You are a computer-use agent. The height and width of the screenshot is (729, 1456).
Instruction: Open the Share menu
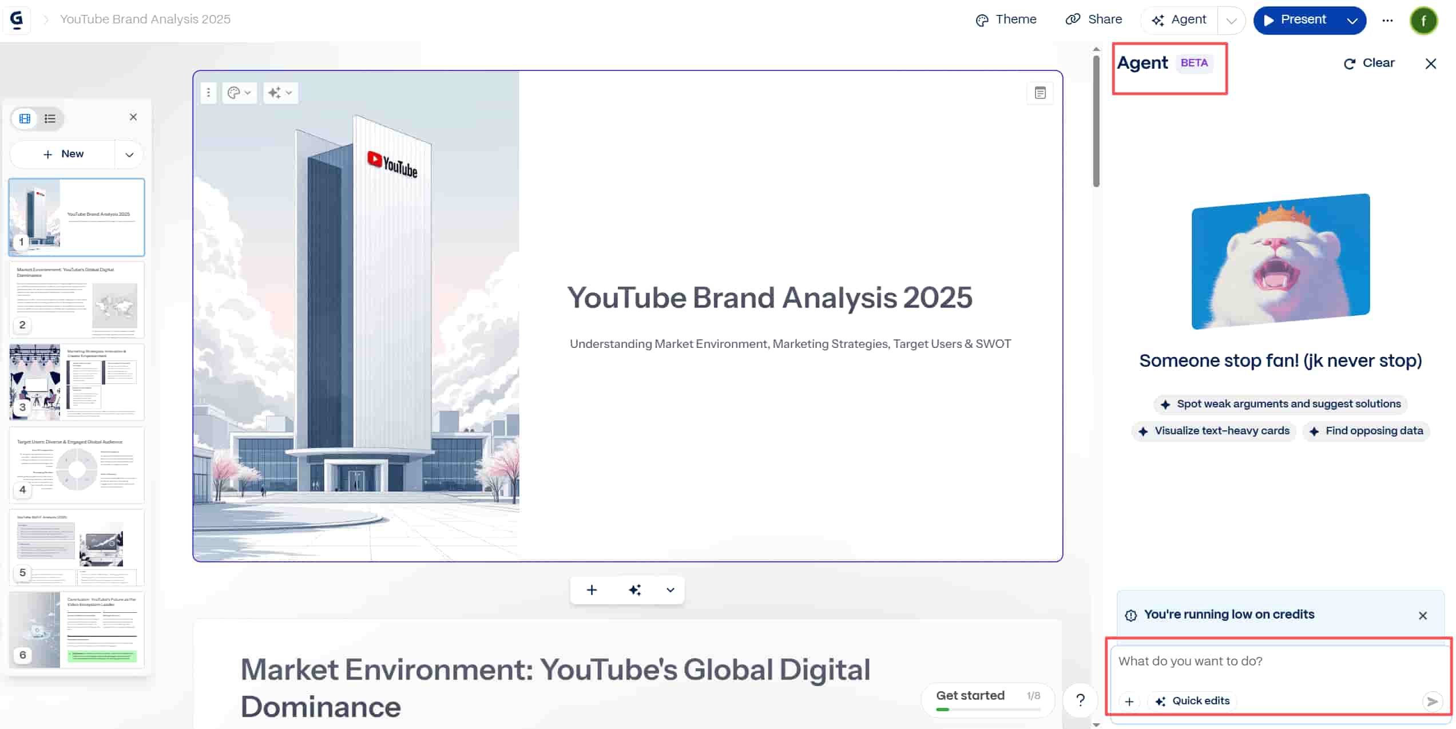click(x=1093, y=19)
